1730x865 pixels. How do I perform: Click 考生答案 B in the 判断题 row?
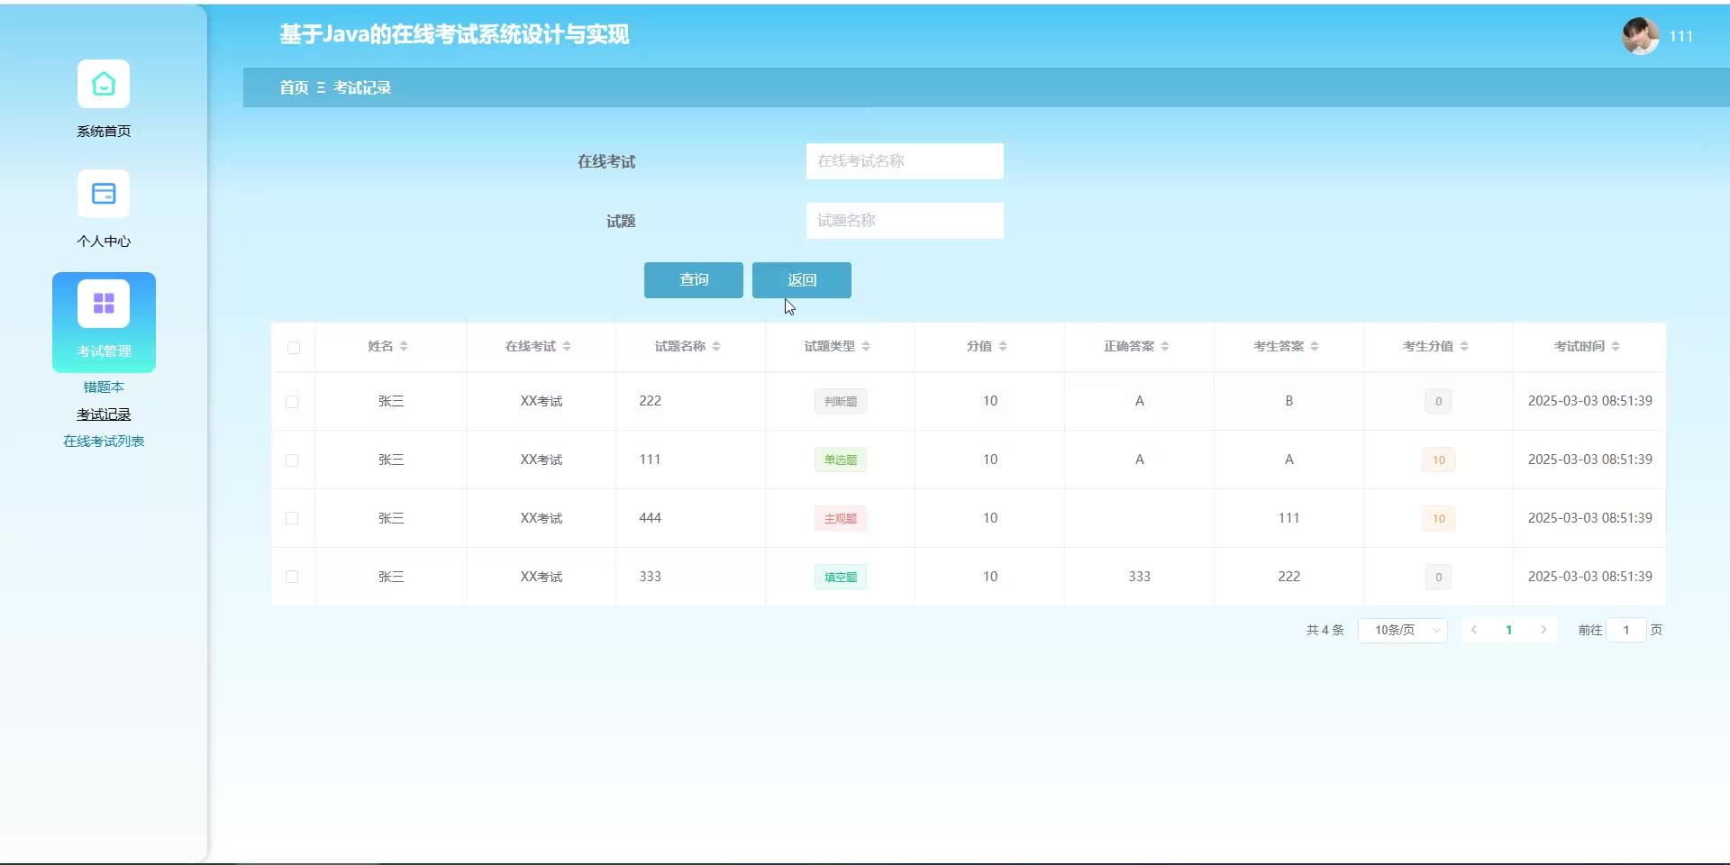[x=1289, y=401]
